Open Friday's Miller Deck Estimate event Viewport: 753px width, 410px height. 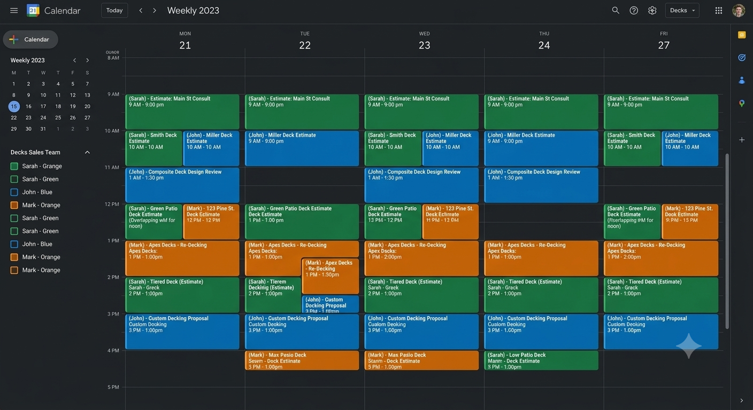690,148
